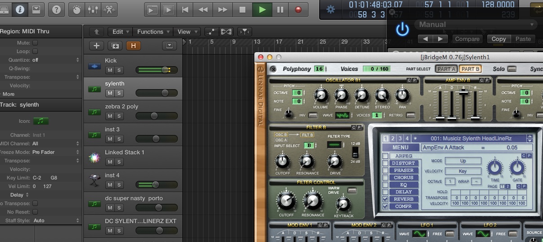Click the Fast Forward transport button
Screen dimensions: 543x242
[x=222, y=9]
